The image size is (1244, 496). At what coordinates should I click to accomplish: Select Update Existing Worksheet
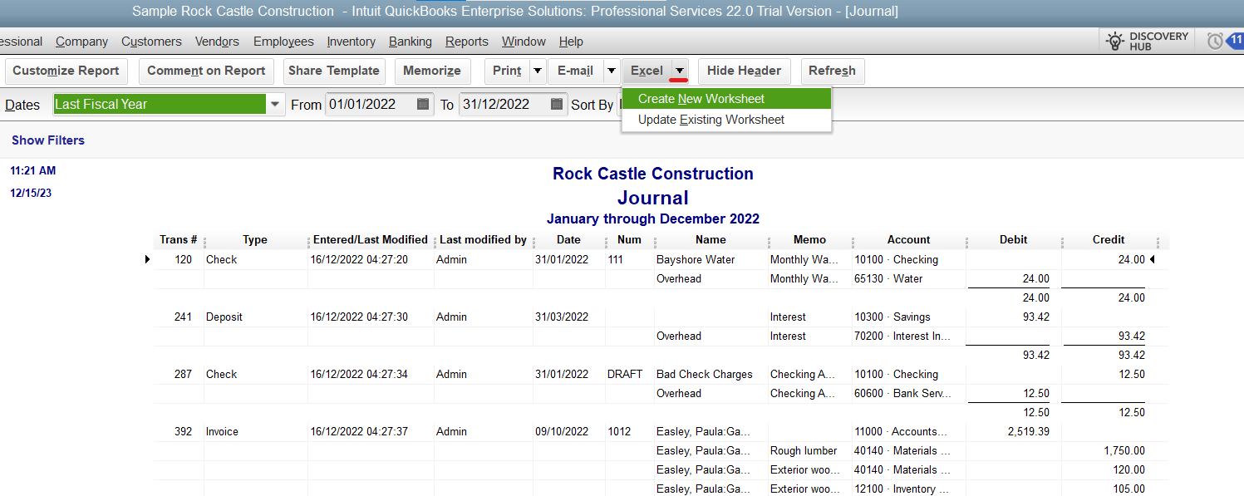(726, 120)
